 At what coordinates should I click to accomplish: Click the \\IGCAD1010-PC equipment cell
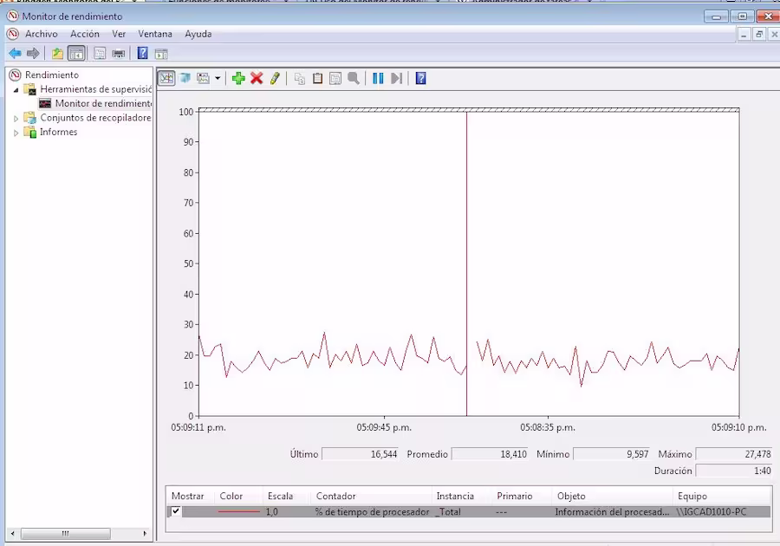tap(712, 511)
